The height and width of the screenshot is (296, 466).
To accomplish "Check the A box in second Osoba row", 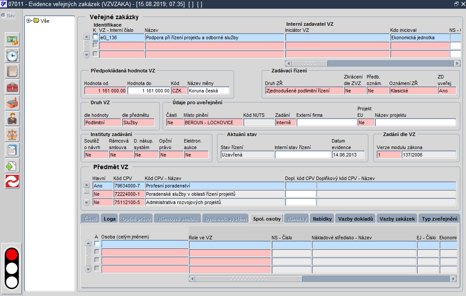I will [97, 252].
